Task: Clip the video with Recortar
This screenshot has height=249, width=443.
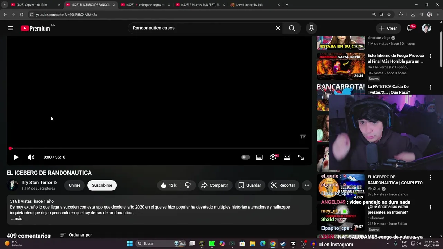Action: point(283,185)
